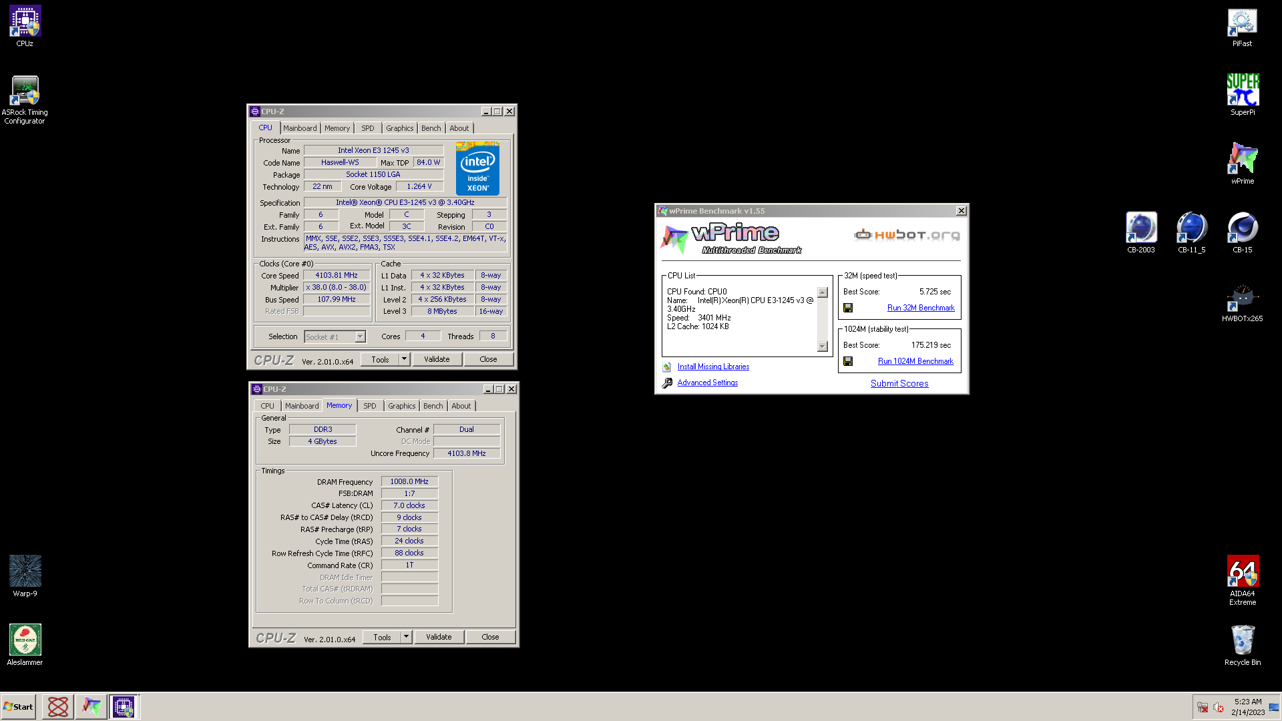Open the CB-2003 desktop icon
Viewport: 1282px width, 721px height.
point(1140,232)
